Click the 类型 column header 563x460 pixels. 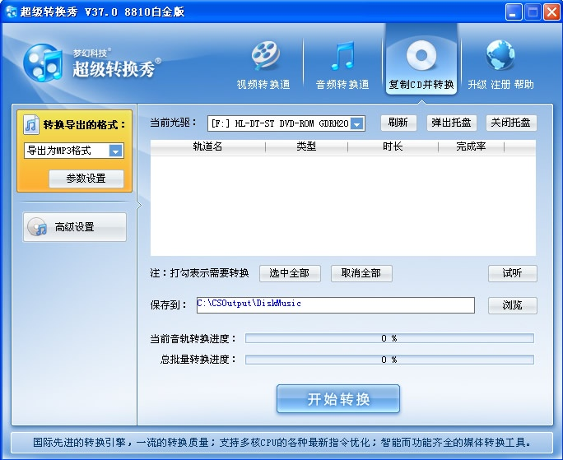click(x=306, y=146)
